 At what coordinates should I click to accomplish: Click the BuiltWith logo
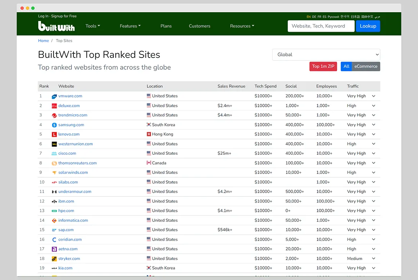[x=56, y=26]
